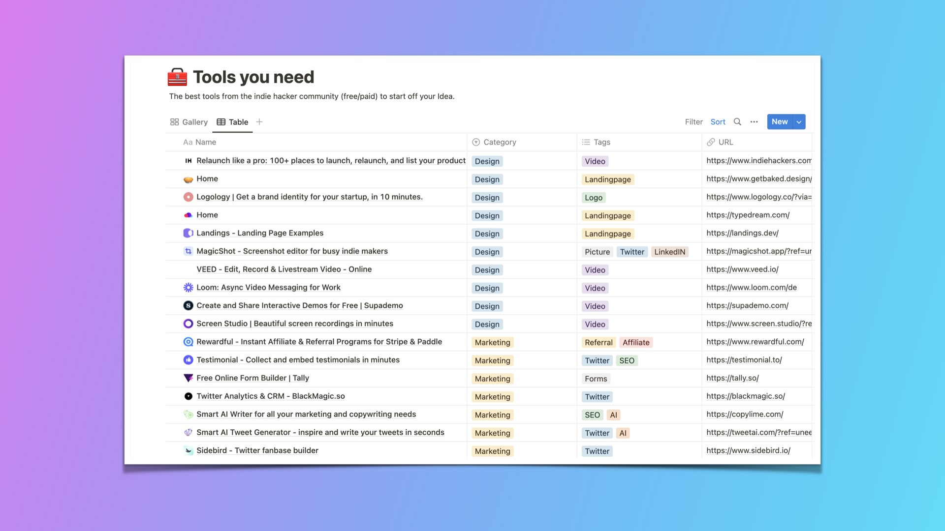Click the Sidebird row icon
The image size is (945, 531).
click(x=188, y=450)
